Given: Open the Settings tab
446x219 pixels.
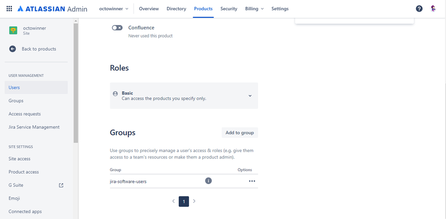Looking at the screenshot, I should [x=280, y=9].
